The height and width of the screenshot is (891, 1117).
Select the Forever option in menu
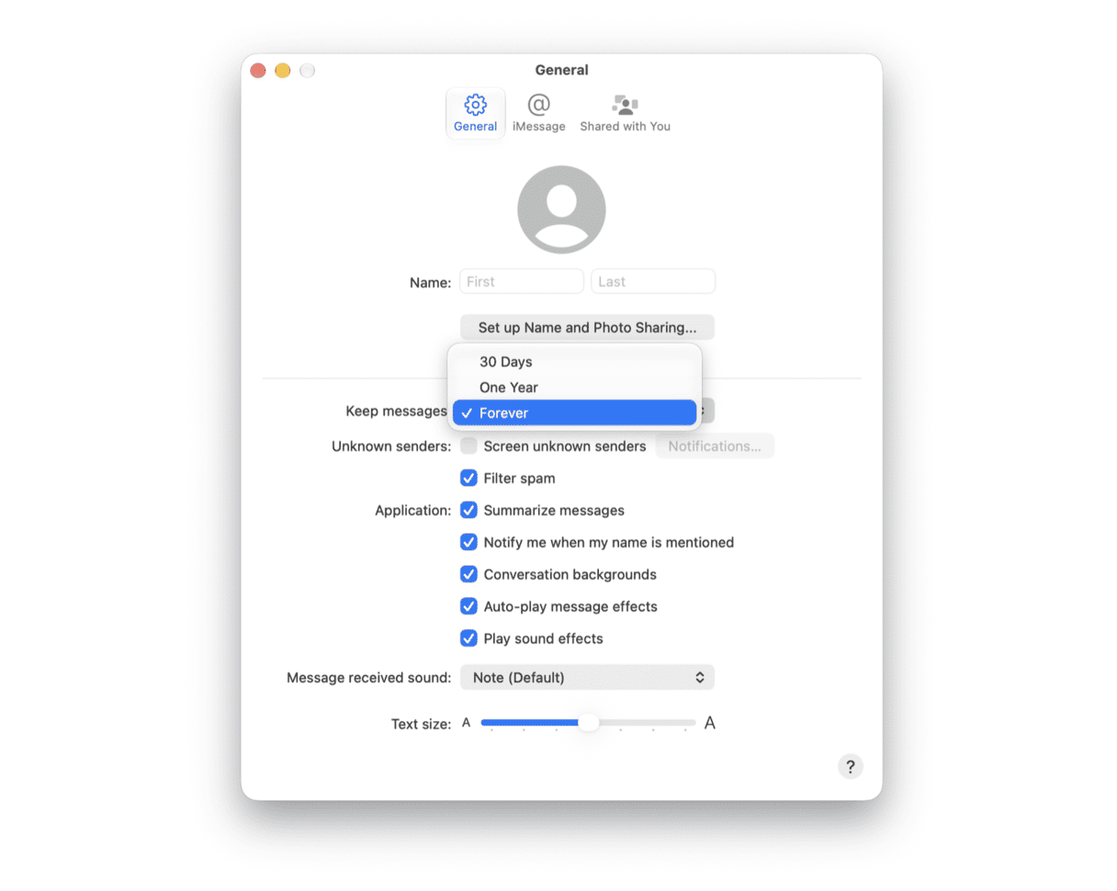[x=574, y=413]
